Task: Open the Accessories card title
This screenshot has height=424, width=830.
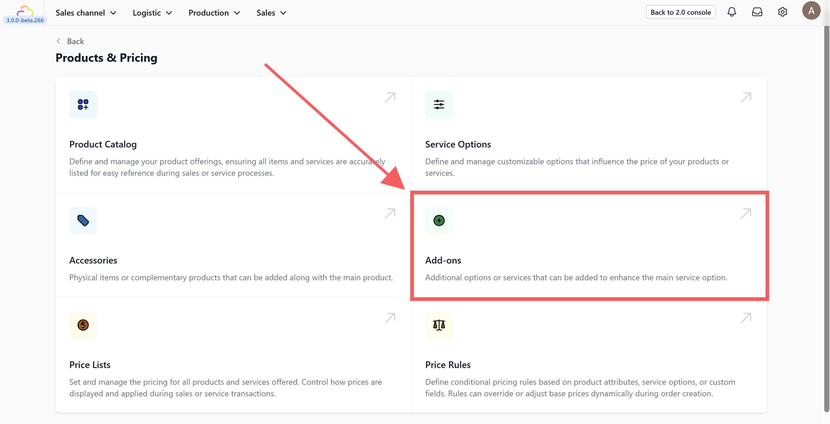Action: pos(93,260)
